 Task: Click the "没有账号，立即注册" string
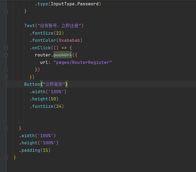(59, 26)
